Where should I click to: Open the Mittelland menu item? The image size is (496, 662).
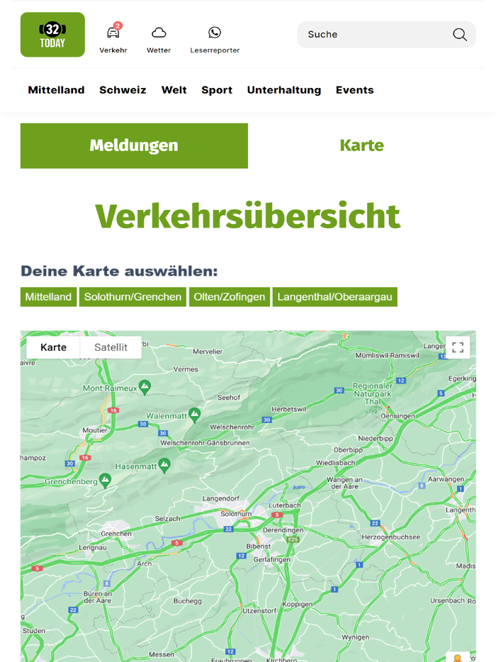click(x=56, y=90)
